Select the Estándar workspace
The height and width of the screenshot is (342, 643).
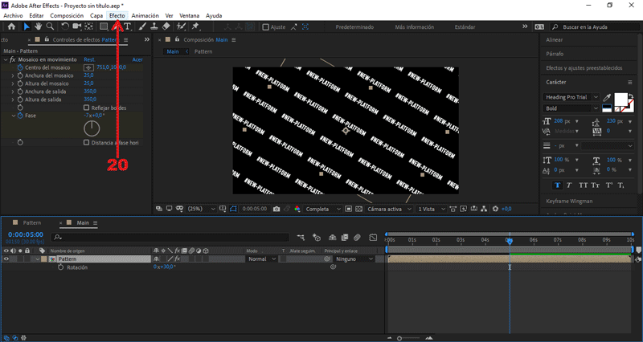(465, 27)
